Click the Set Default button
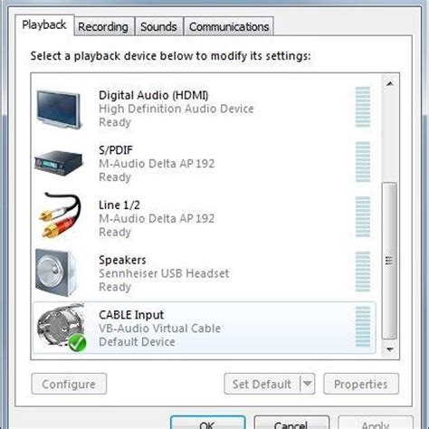 click(x=262, y=384)
